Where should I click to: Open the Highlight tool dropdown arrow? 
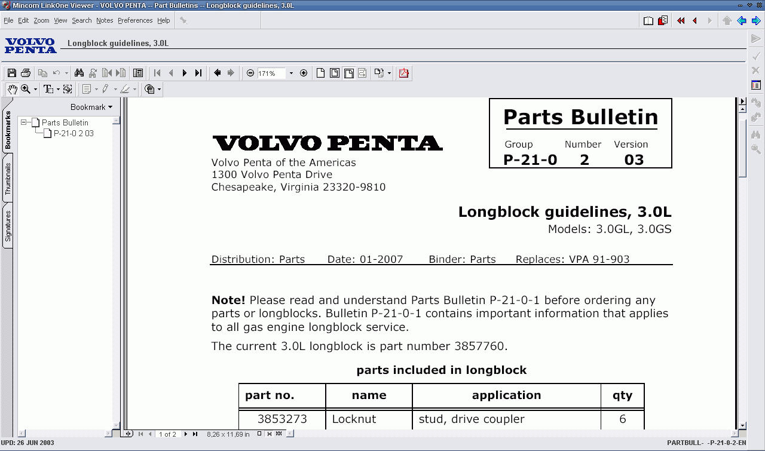(x=134, y=89)
